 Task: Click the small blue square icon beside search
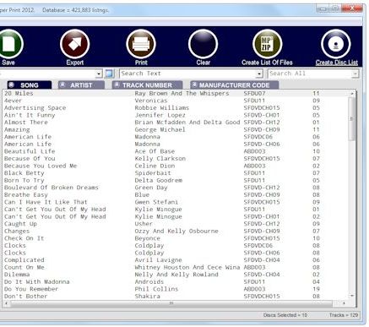click(x=109, y=74)
